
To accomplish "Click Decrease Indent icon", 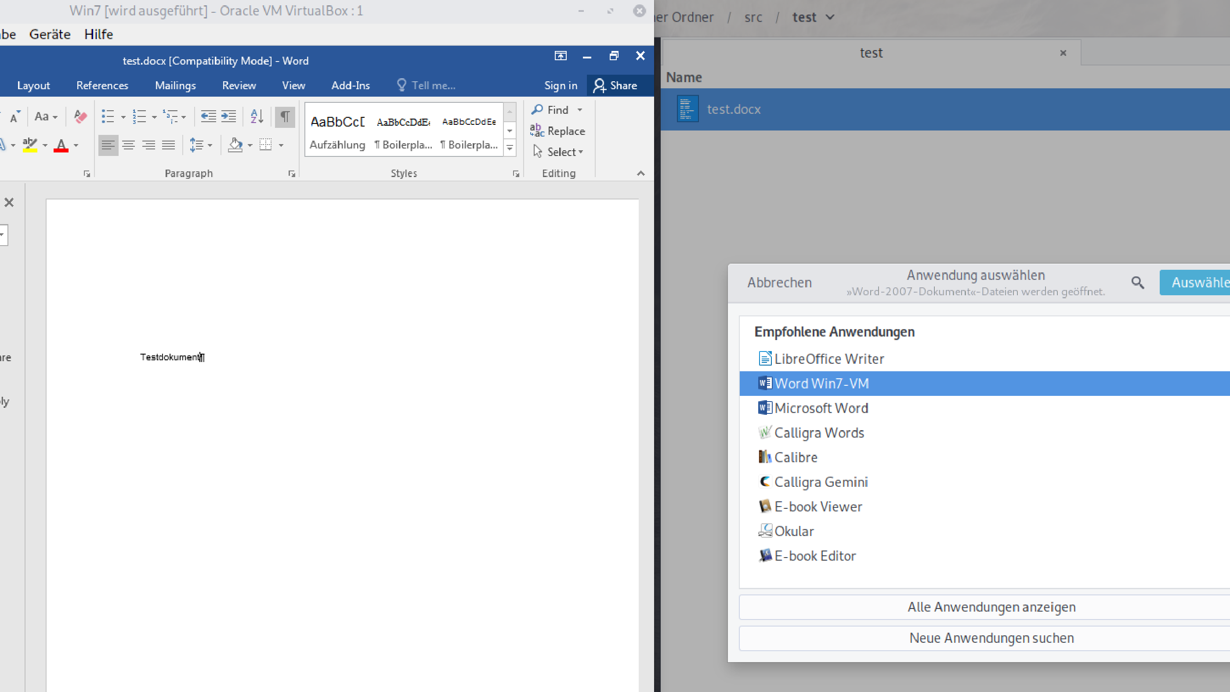I will coord(208,116).
